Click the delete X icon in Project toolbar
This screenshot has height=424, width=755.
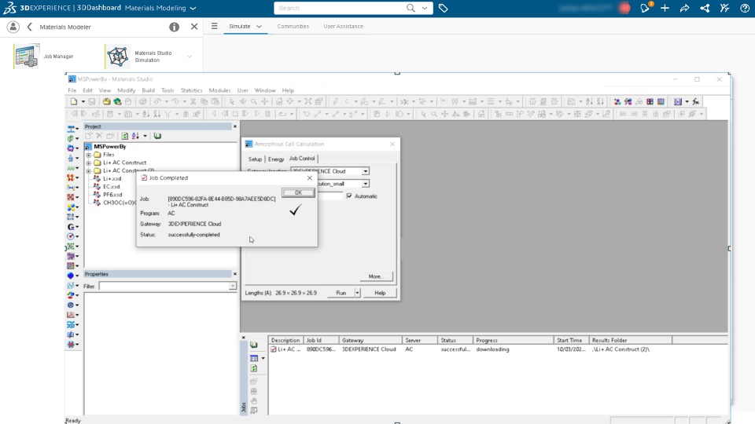(x=99, y=136)
